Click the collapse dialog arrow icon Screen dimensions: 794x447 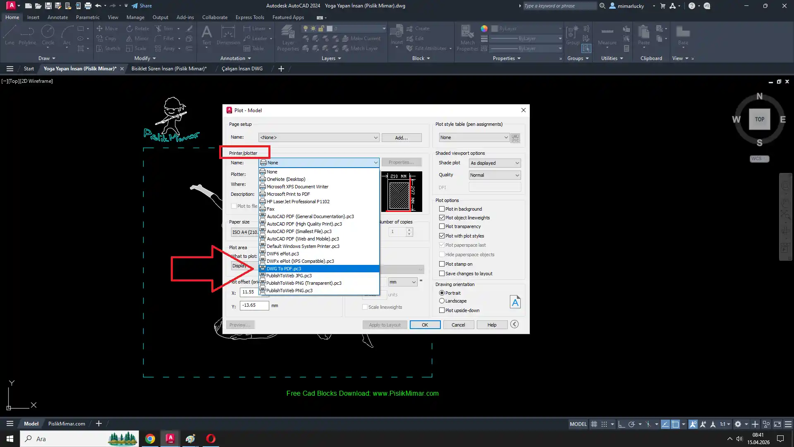point(514,324)
